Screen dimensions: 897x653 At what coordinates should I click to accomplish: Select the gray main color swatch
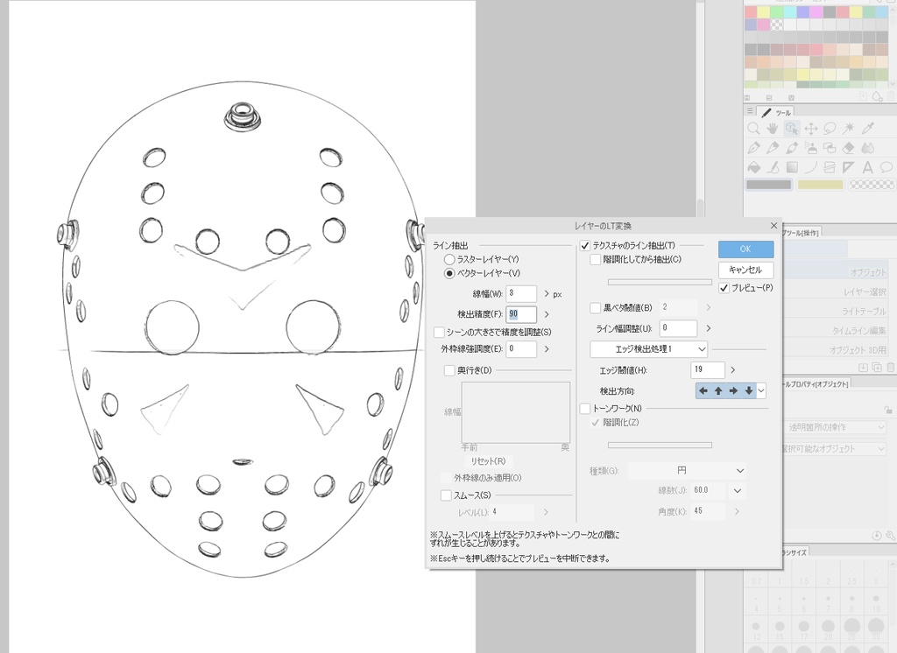769,184
